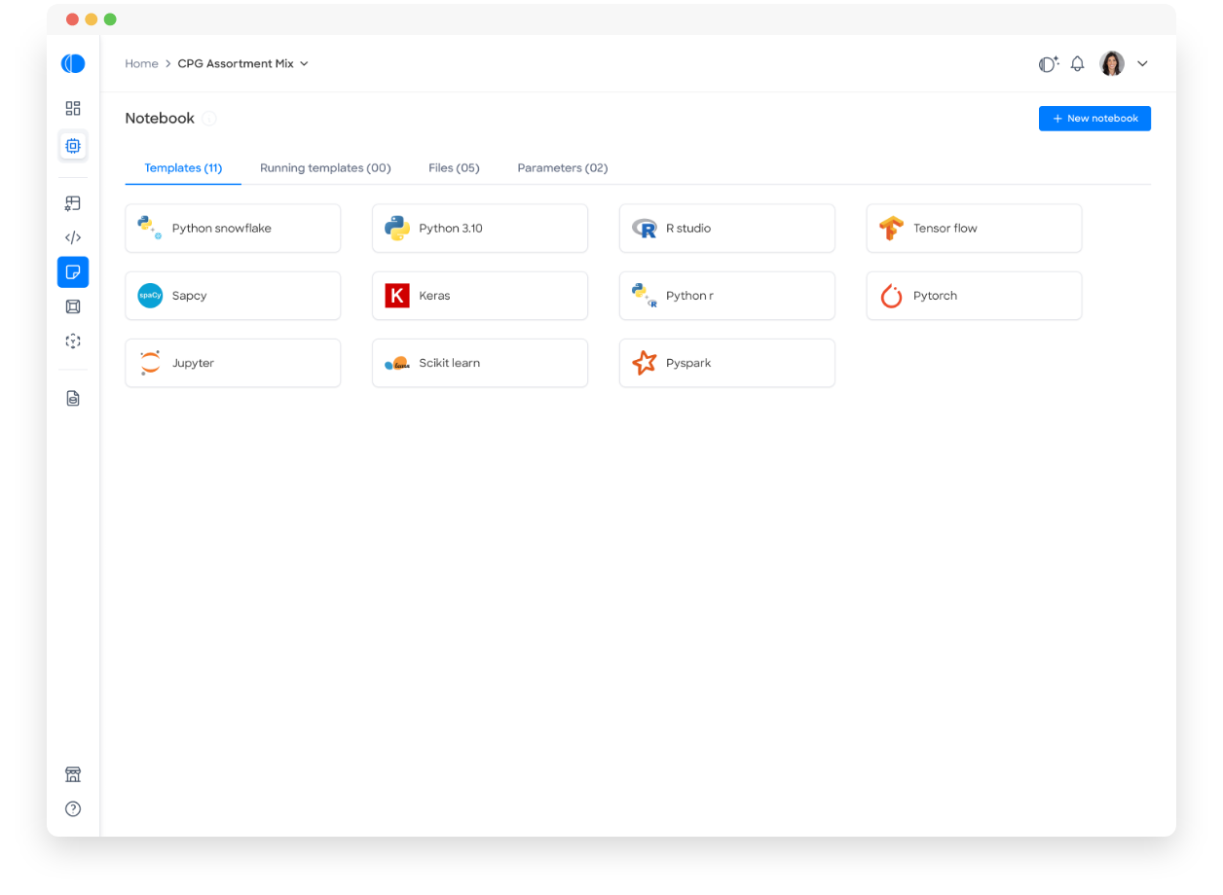Viewport: 1223px width, 895px height.
Task: Click the macOS yellow minimize window dot
Action: (92, 19)
